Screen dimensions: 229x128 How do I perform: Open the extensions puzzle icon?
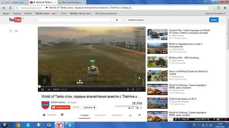tap(225, 8)
